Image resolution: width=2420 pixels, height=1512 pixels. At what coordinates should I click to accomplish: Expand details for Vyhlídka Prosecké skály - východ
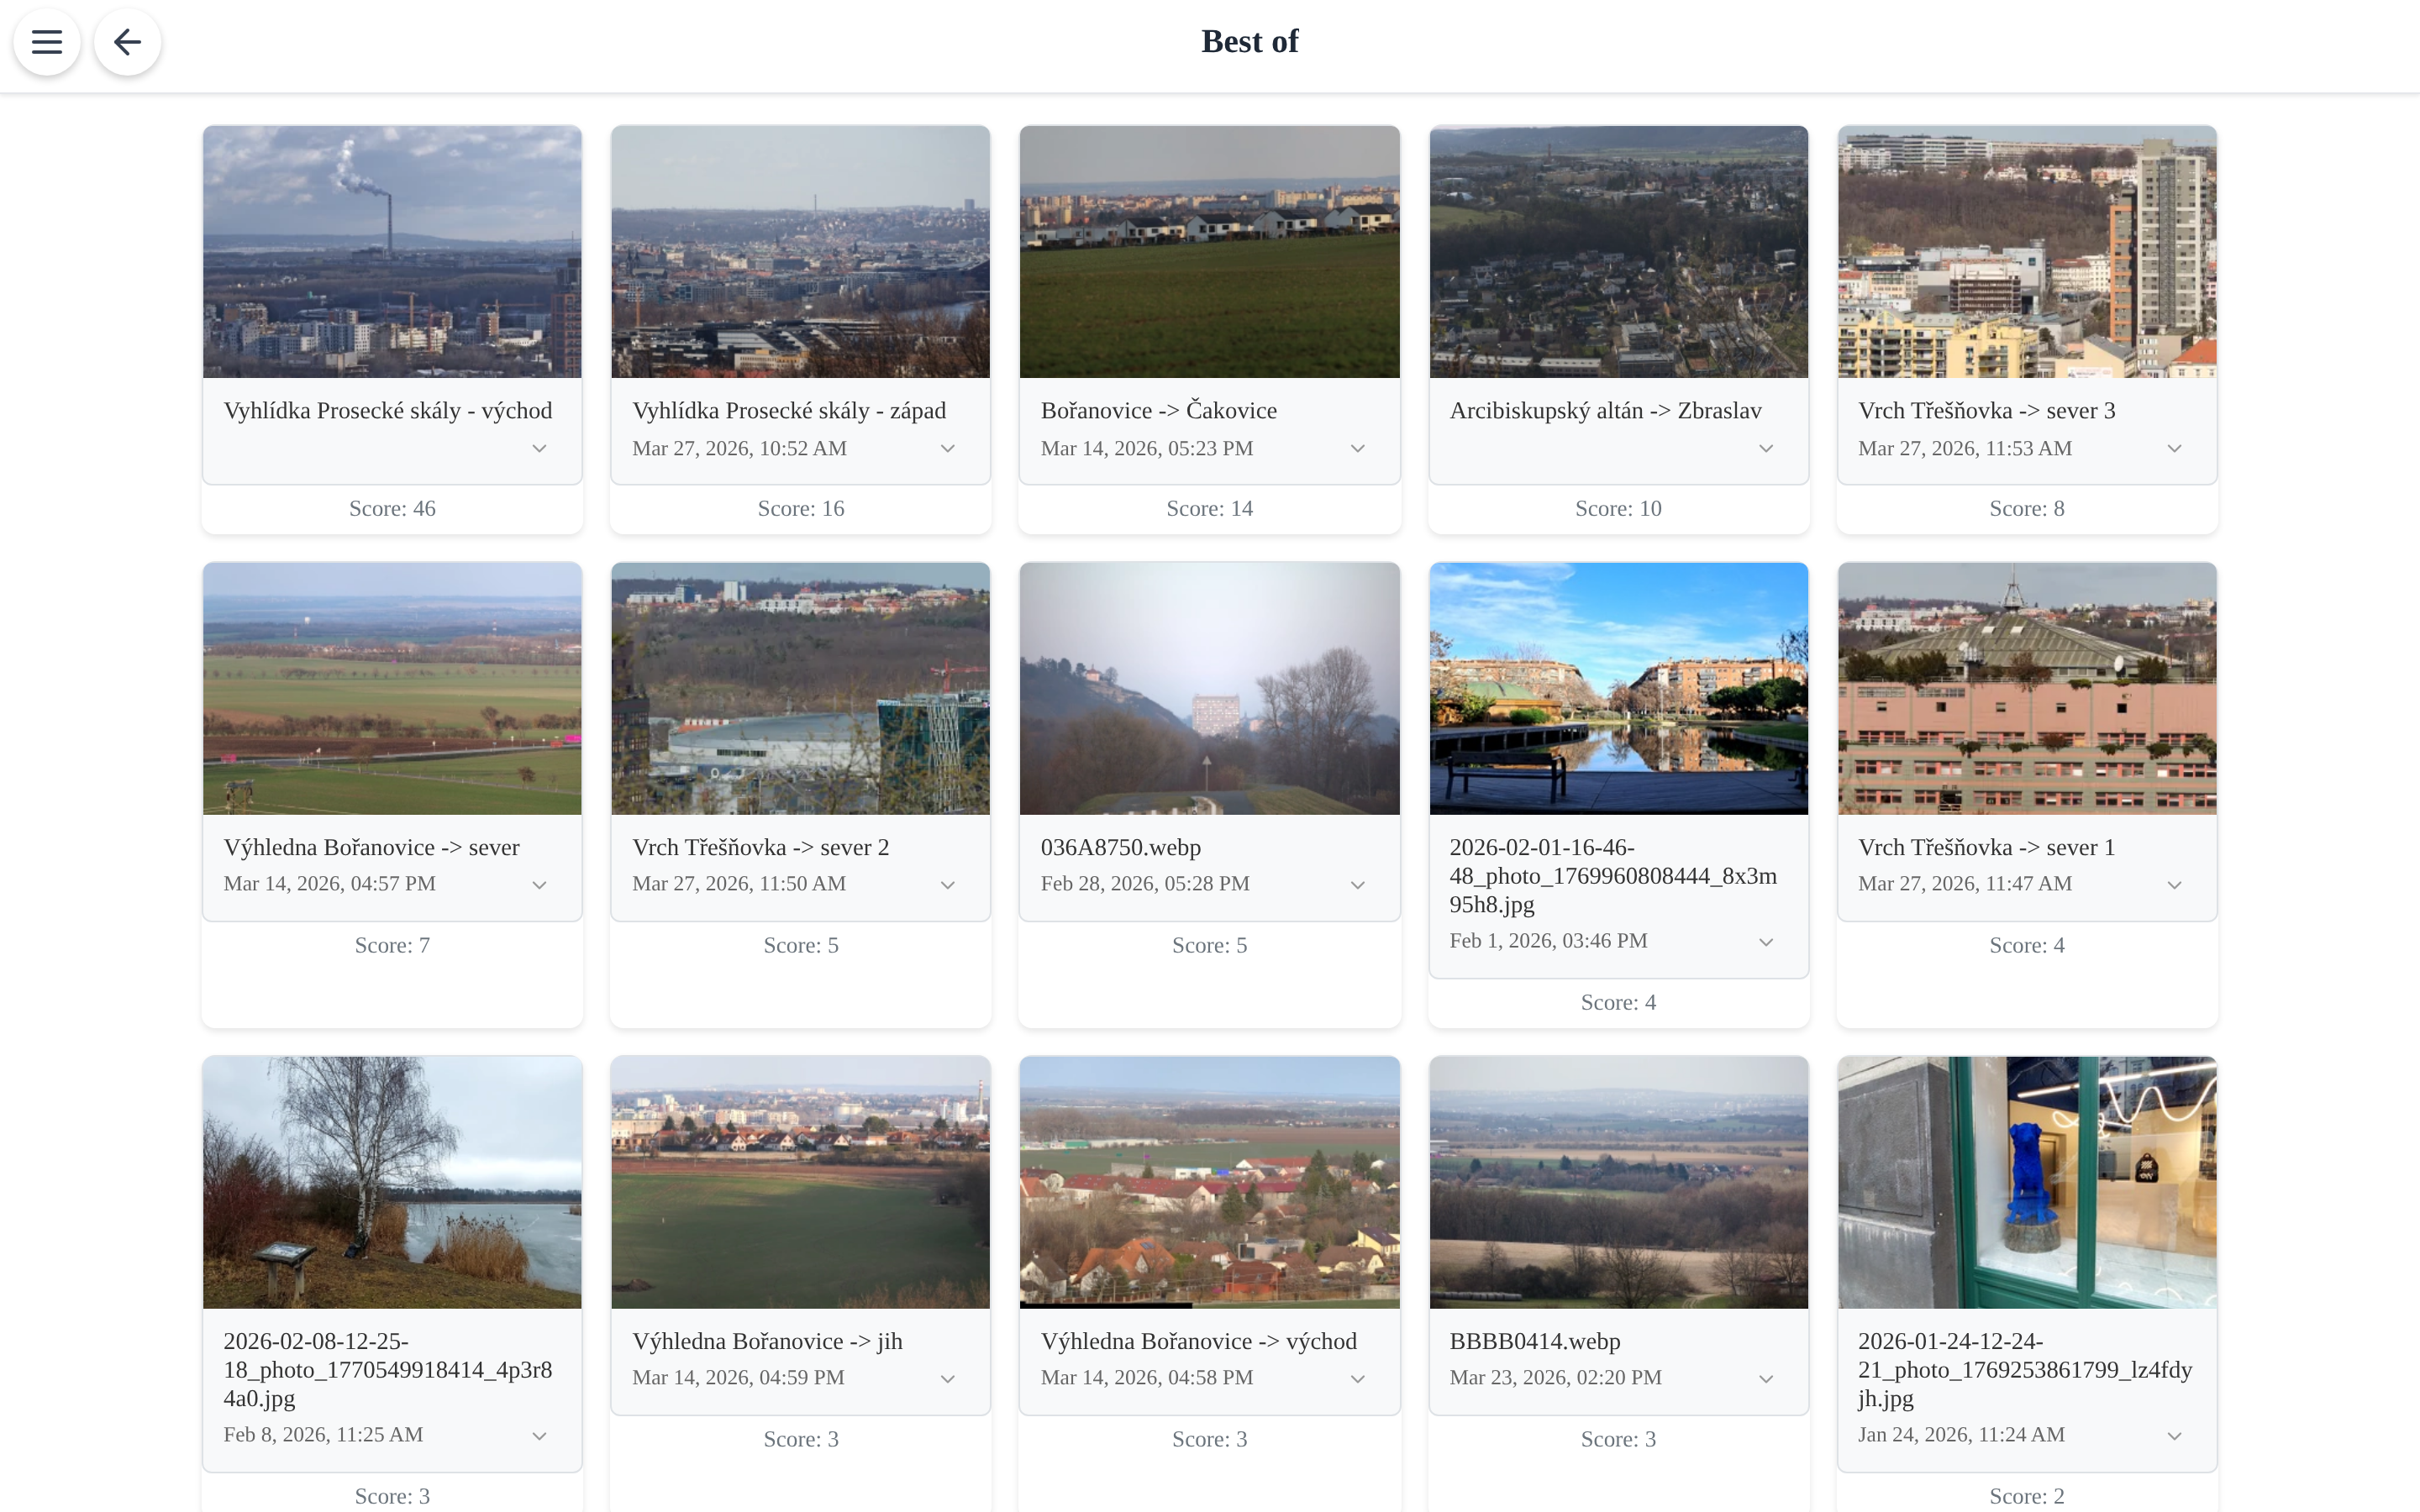click(539, 449)
